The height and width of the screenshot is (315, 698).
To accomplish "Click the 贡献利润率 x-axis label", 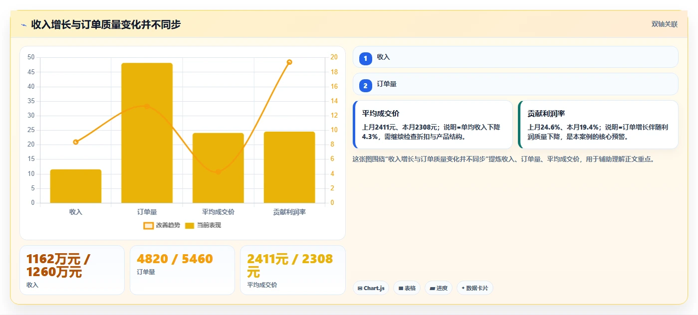I will (289, 212).
